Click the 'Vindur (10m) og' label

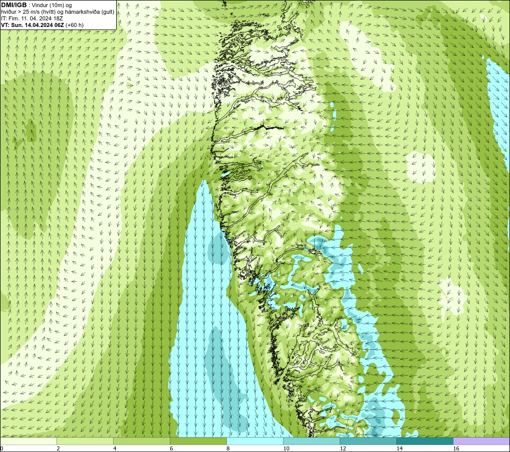[52, 5]
